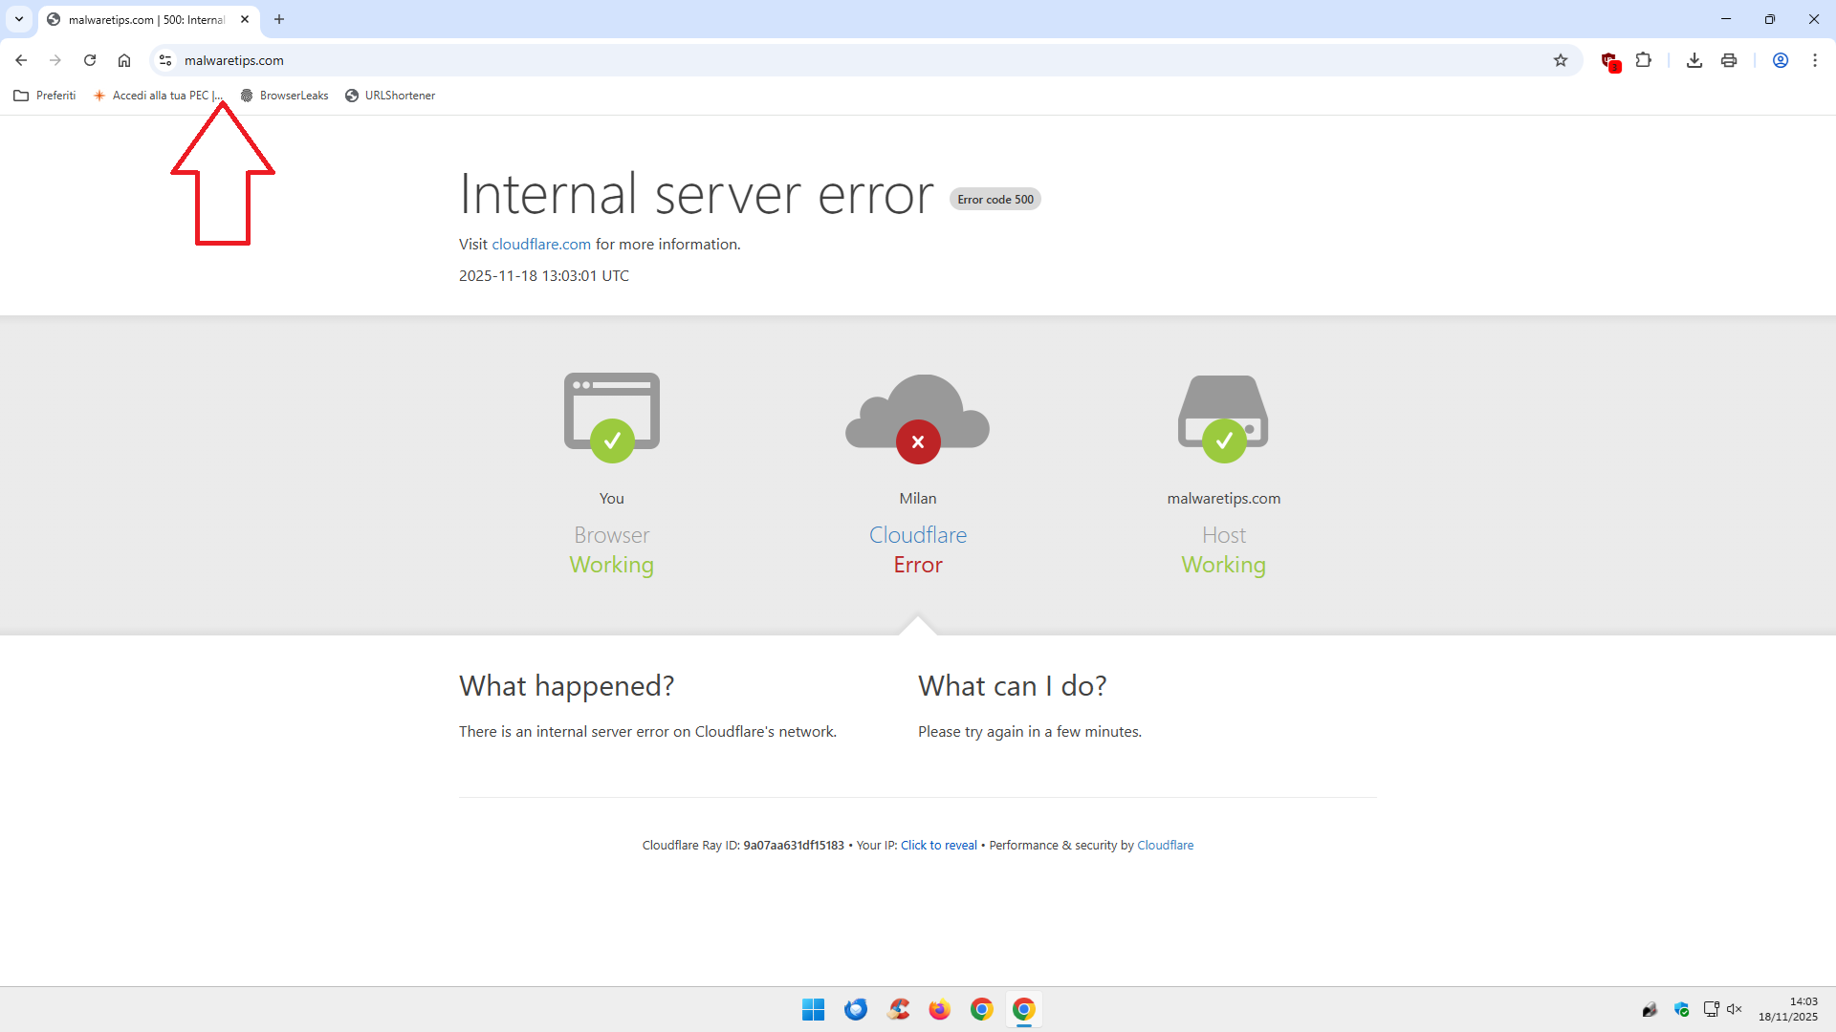This screenshot has width=1836, height=1032.
Task: Toggle the muted volume tray icon
Action: pos(1735,1009)
